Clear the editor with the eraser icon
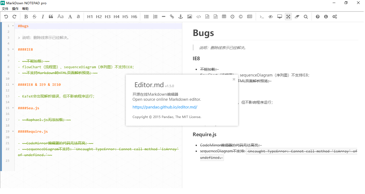Viewport: 365px width, 194px height. [297, 17]
